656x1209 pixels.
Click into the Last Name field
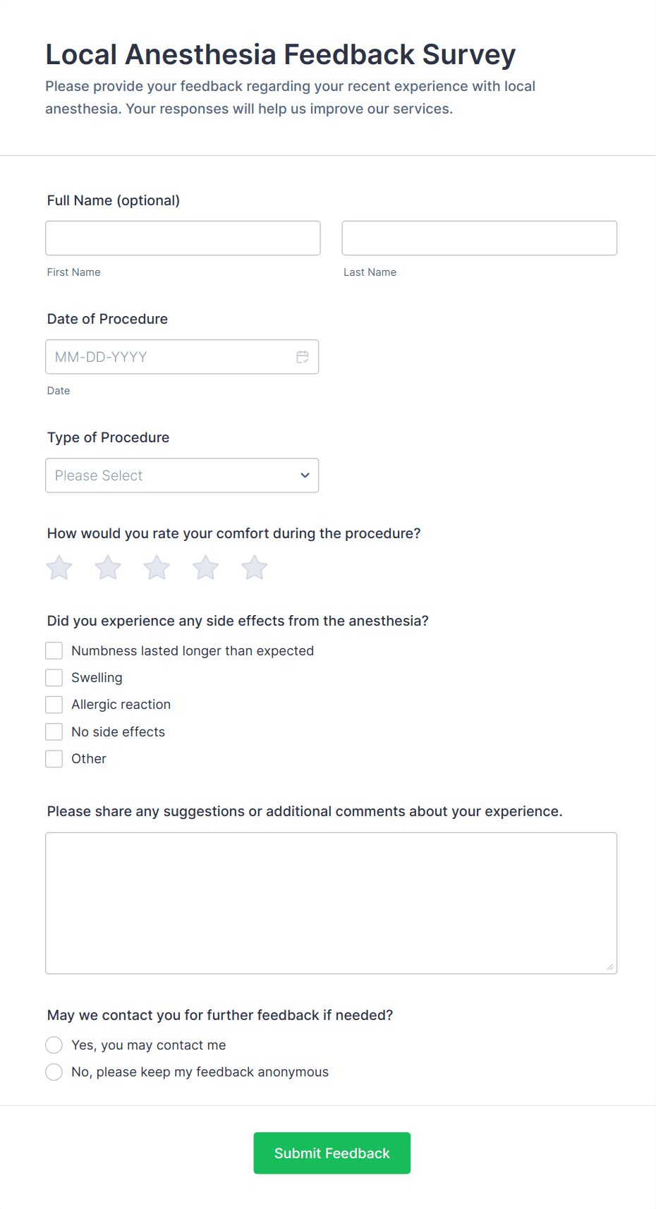pyautogui.click(x=479, y=238)
